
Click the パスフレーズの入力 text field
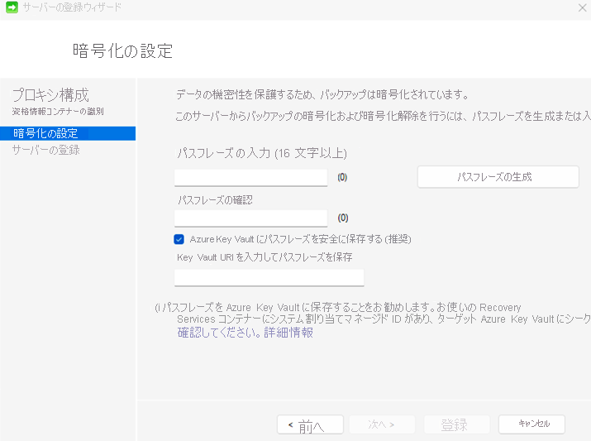coord(250,177)
